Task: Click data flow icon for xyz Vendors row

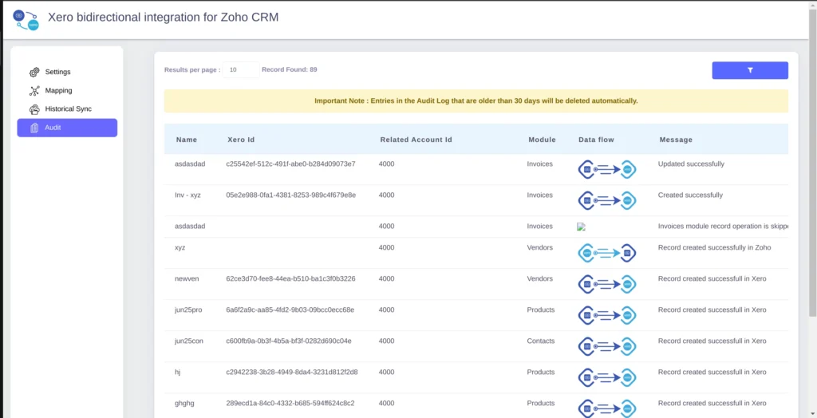Action: click(x=607, y=253)
